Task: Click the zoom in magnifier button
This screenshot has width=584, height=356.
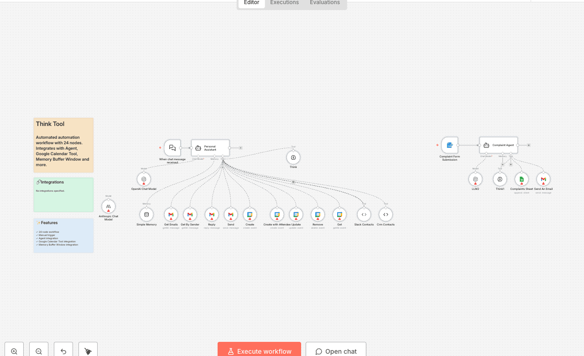Action: click(x=14, y=351)
